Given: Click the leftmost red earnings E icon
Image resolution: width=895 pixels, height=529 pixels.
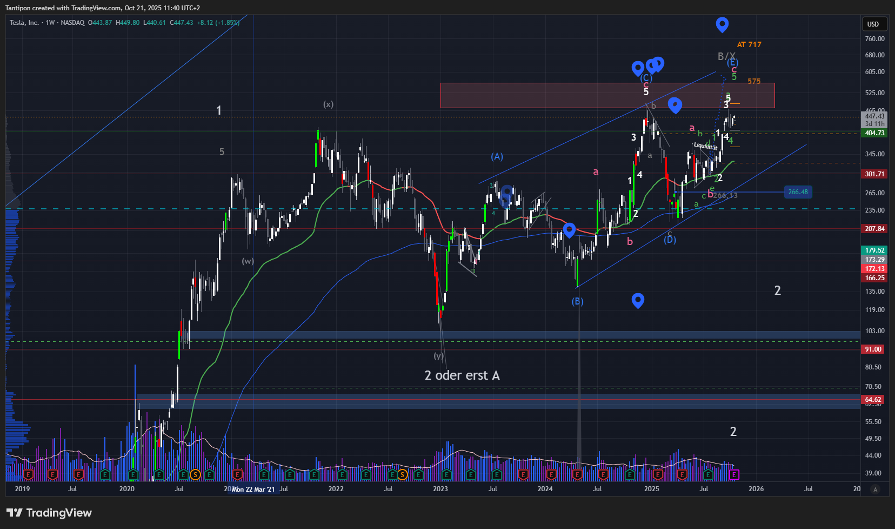Looking at the screenshot, I should (29, 475).
